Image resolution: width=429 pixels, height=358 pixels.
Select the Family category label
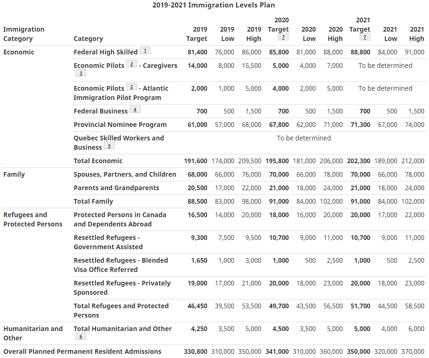click(x=14, y=174)
